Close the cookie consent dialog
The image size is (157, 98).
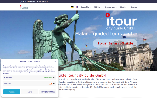pos(55,62)
